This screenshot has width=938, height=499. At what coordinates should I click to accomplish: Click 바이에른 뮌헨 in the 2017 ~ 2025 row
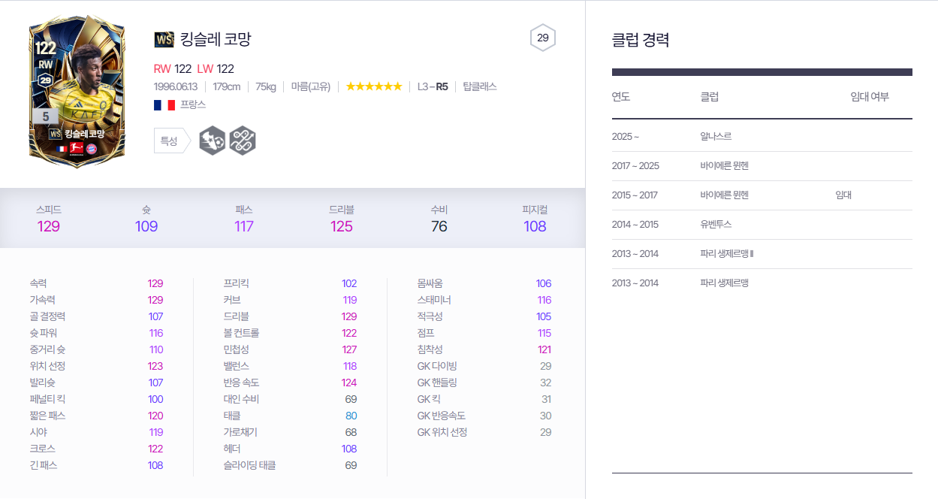(724, 165)
